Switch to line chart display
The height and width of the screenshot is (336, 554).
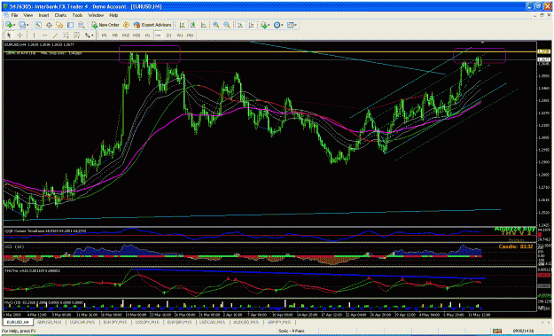(204, 25)
